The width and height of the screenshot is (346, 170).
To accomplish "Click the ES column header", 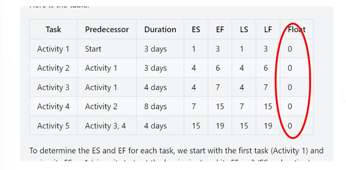I will 196,29.
